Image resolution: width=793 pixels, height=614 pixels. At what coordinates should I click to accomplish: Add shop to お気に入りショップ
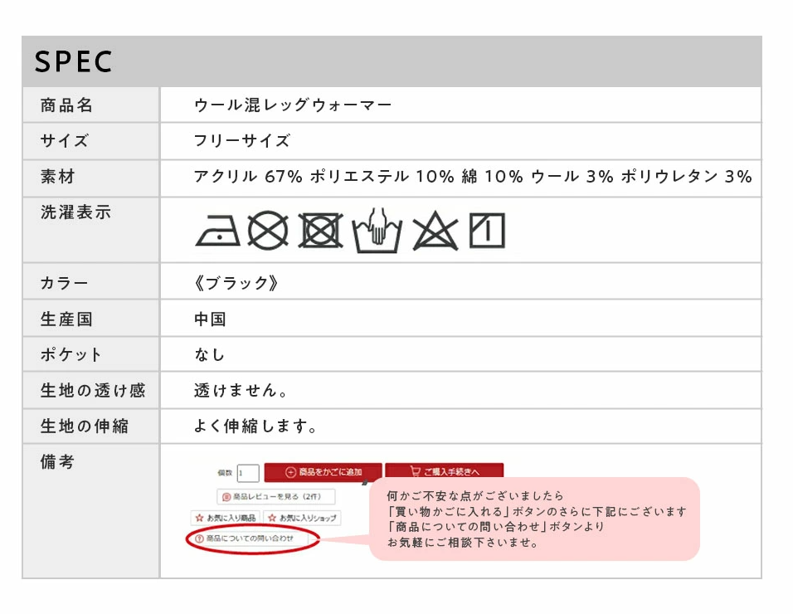304,518
